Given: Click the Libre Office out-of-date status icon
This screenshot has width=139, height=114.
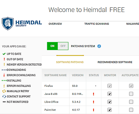Looking at the screenshot, I should (94, 102).
